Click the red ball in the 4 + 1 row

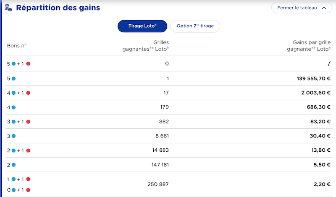click(x=28, y=93)
